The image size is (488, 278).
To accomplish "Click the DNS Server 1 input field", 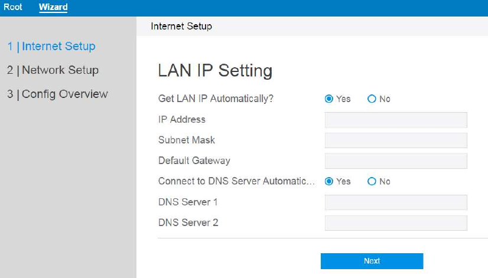I will point(396,202).
